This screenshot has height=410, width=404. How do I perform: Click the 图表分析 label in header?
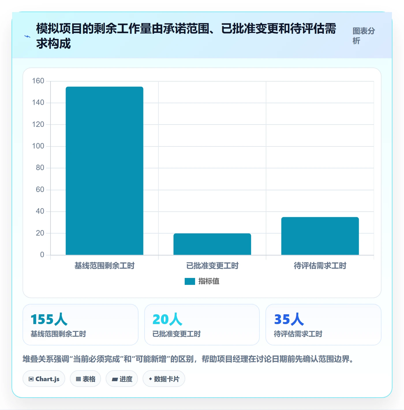pyautogui.click(x=364, y=36)
